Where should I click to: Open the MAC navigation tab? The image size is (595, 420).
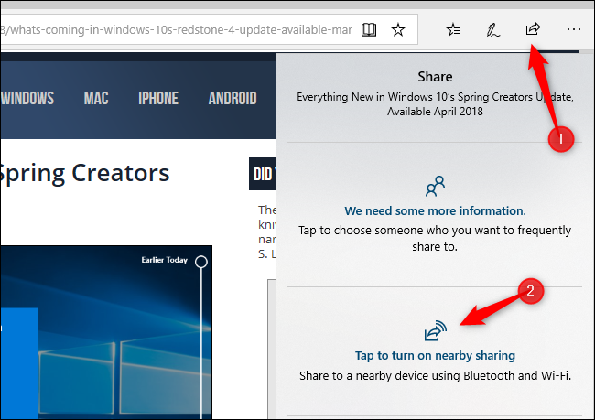[96, 98]
